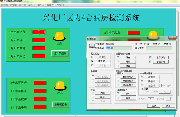Click the 取消 button

click(x=168, y=106)
